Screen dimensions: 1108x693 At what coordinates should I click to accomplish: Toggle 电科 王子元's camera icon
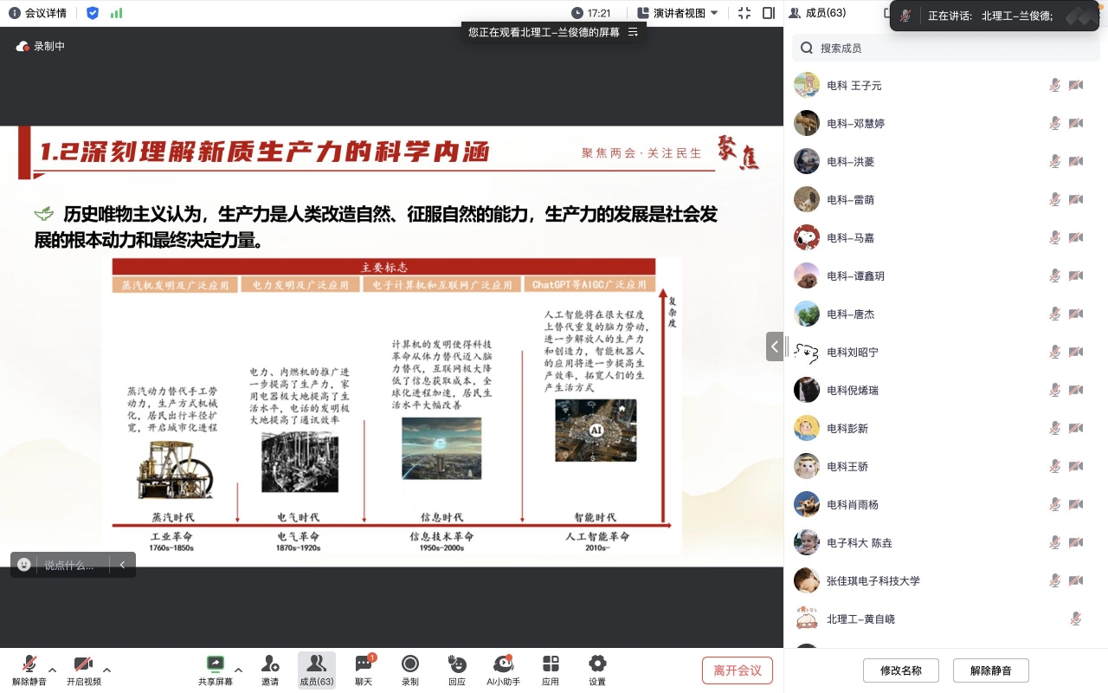tap(1076, 85)
